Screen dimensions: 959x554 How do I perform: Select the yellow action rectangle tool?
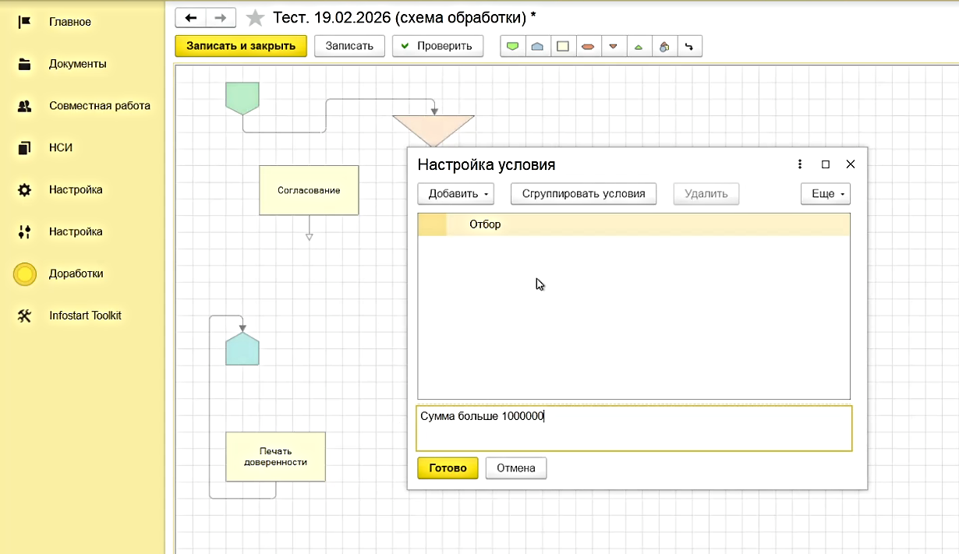562,46
